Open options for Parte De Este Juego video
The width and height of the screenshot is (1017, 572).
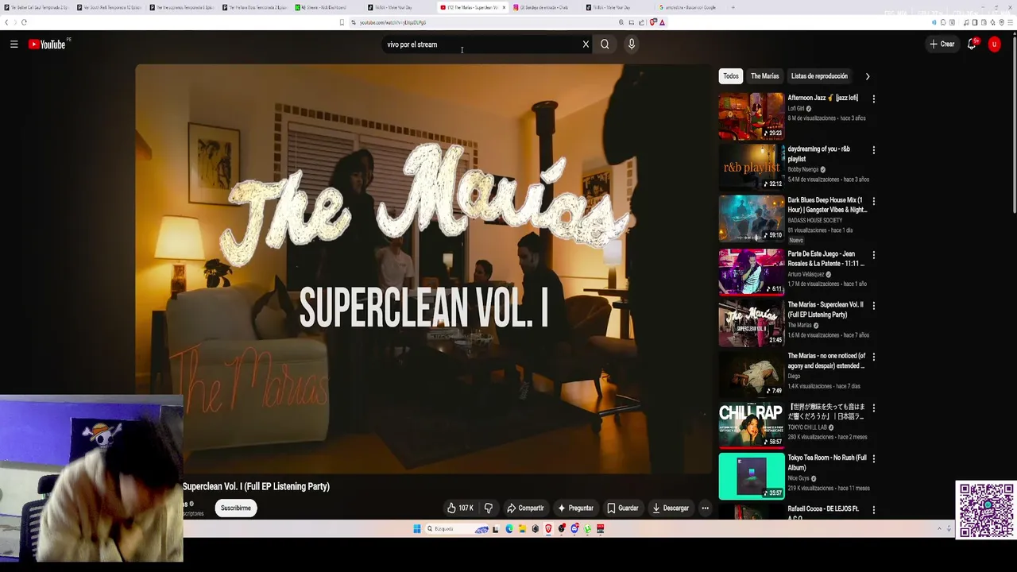(873, 256)
